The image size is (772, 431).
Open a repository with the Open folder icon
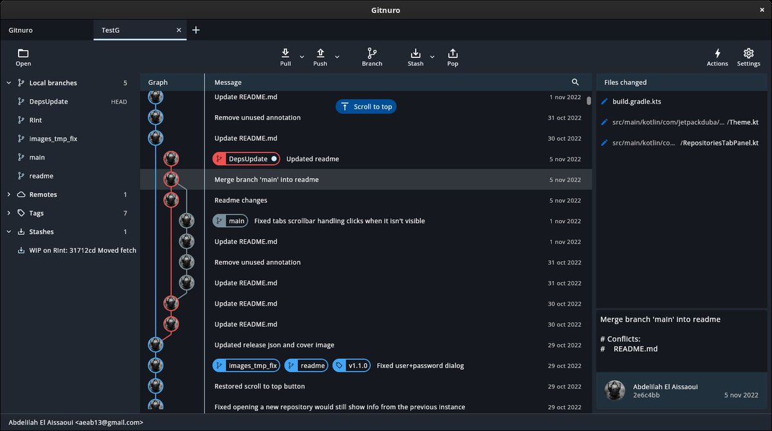pyautogui.click(x=23, y=53)
